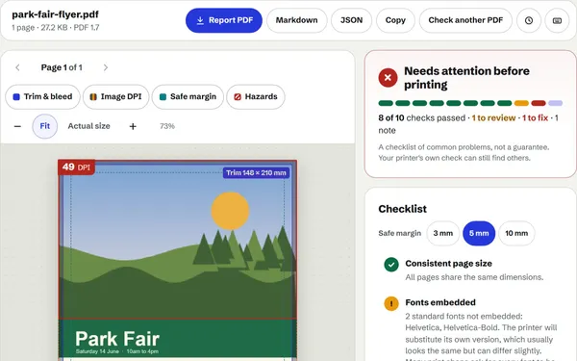This screenshot has width=577, height=361.
Task: Go to next page arrow
Action: pos(106,67)
